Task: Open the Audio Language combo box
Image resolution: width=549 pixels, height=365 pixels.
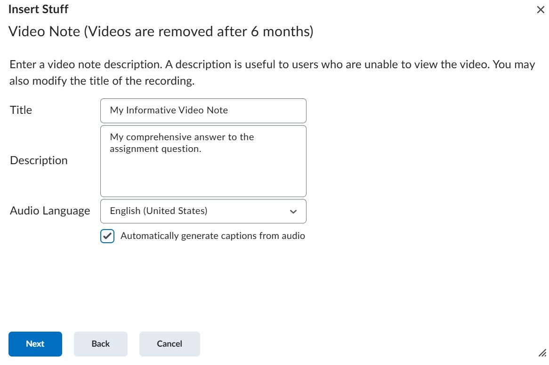Action: [x=203, y=211]
